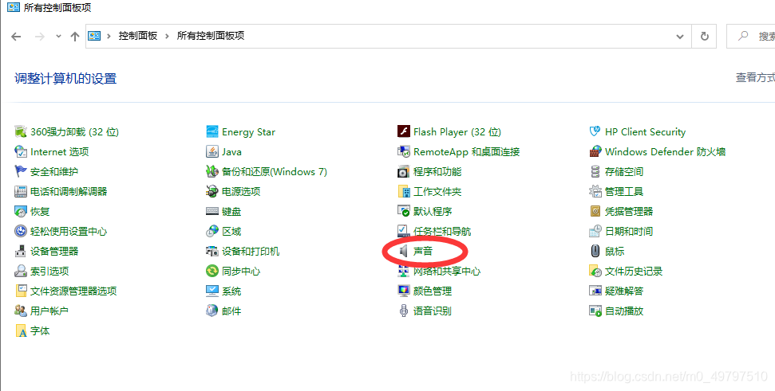Open the 声音 speaker icon
The image size is (775, 391).
tap(404, 251)
